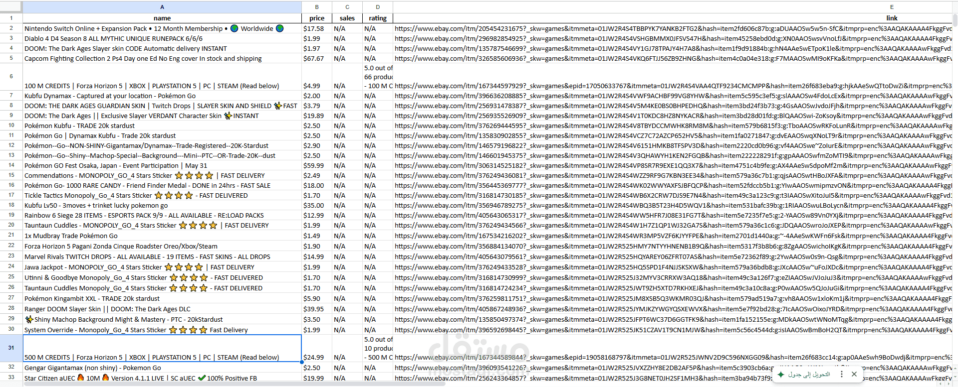Click the price cell '$12.99'

pyautogui.click(x=317, y=215)
